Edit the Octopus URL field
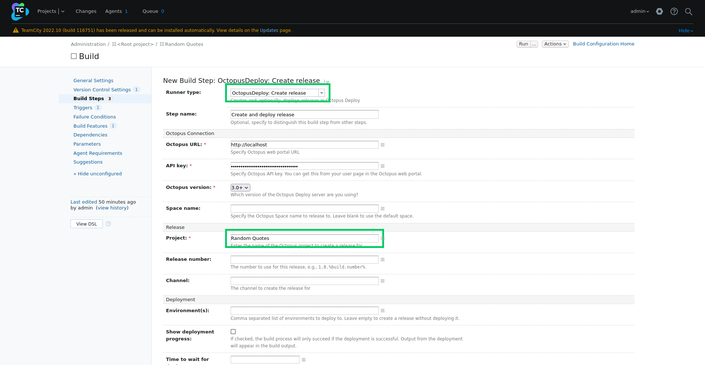This screenshot has width=705, height=365. coord(304,145)
